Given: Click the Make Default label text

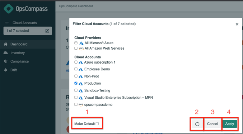Looking at the screenshot, I should 85,124.
